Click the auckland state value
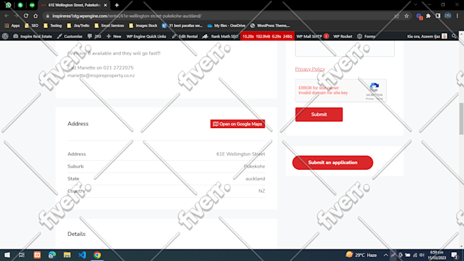 [255, 179]
